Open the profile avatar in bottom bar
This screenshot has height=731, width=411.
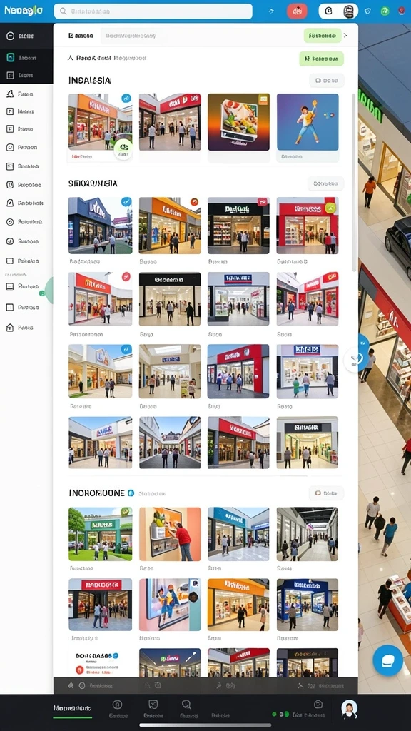pos(349,710)
